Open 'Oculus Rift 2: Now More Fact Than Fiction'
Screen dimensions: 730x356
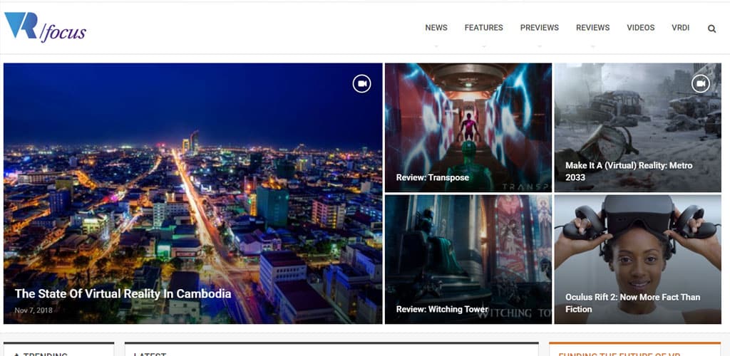pos(632,303)
